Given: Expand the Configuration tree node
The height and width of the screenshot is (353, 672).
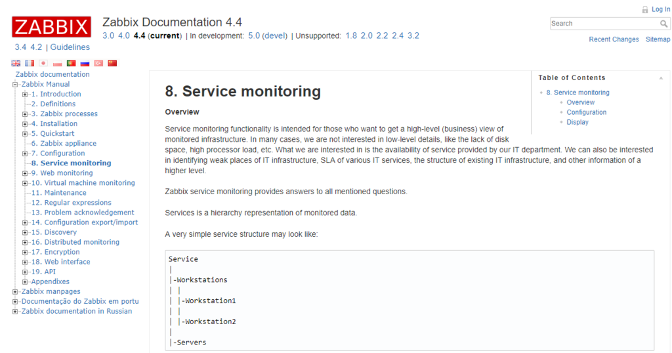Looking at the screenshot, I should point(25,154).
